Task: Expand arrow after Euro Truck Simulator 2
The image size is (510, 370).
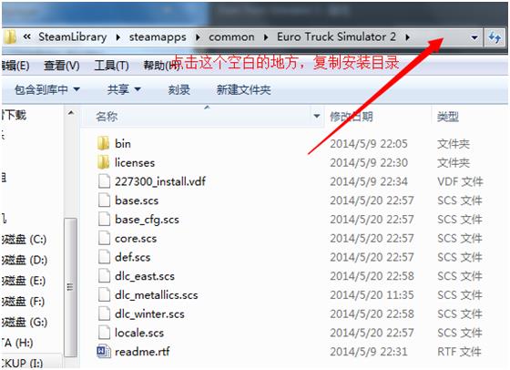Action: coord(408,37)
